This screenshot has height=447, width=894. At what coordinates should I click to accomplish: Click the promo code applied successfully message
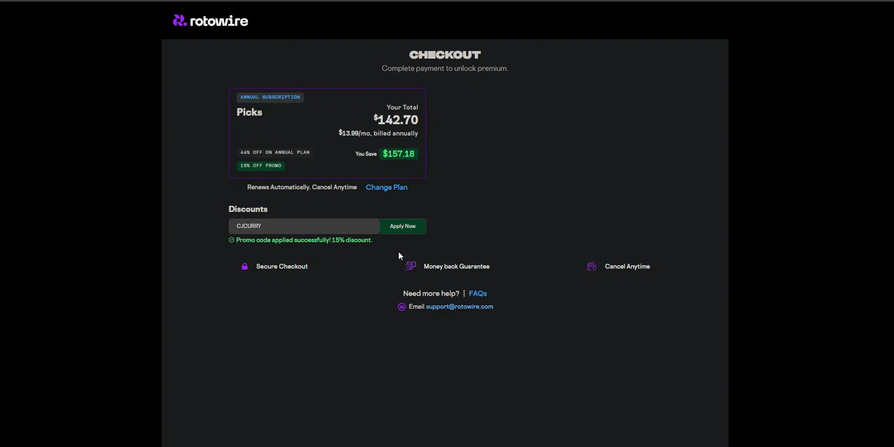point(304,240)
